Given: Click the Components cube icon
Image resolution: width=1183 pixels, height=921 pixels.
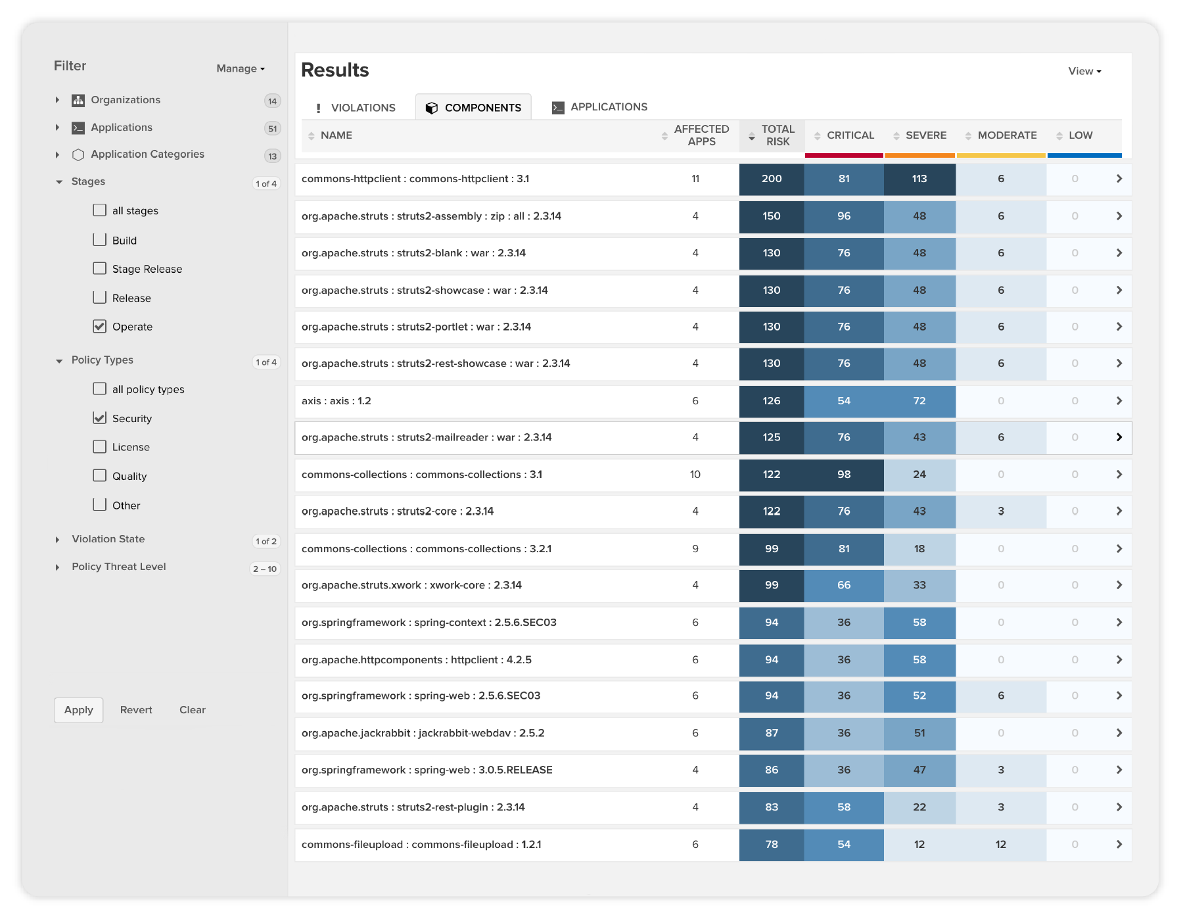Looking at the screenshot, I should (x=432, y=108).
